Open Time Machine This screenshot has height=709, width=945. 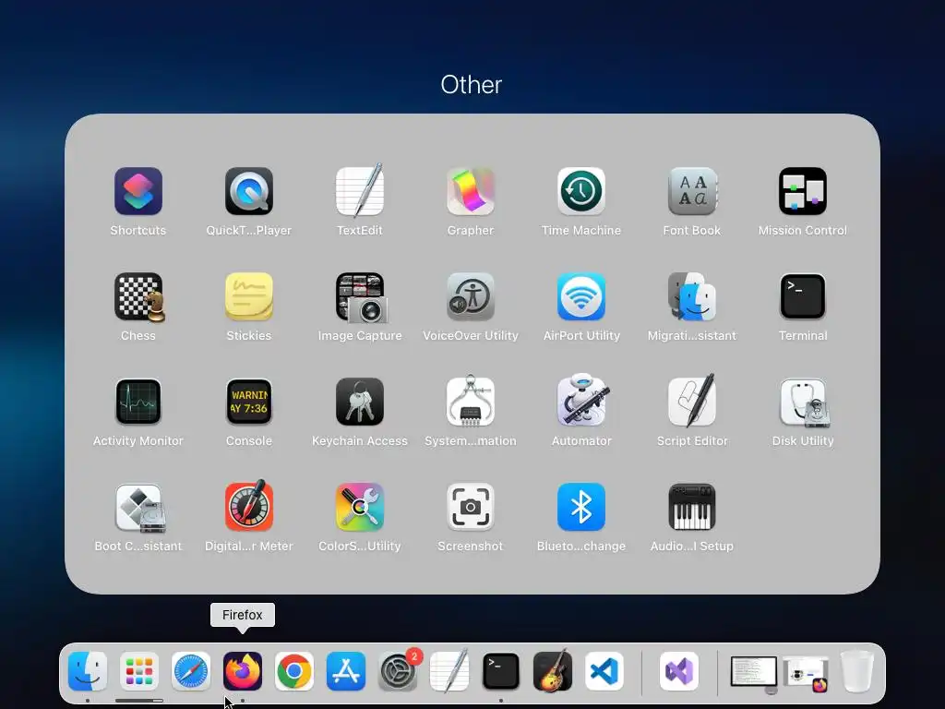click(581, 192)
